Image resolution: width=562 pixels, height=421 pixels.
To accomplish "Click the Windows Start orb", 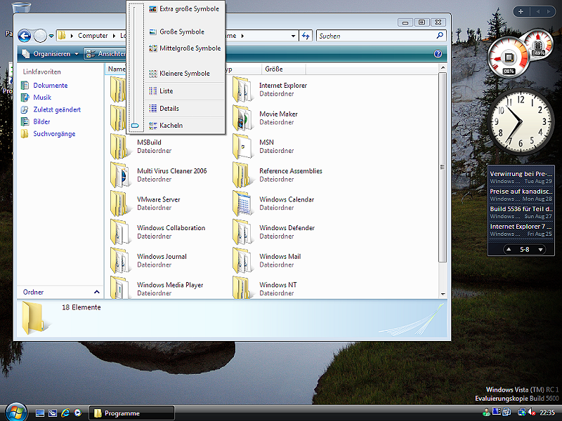I will click(15, 412).
